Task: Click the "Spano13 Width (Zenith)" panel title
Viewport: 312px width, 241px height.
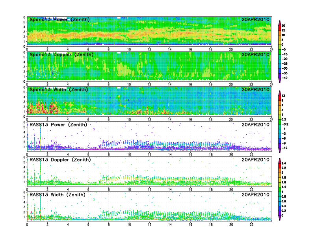Action: (59, 89)
